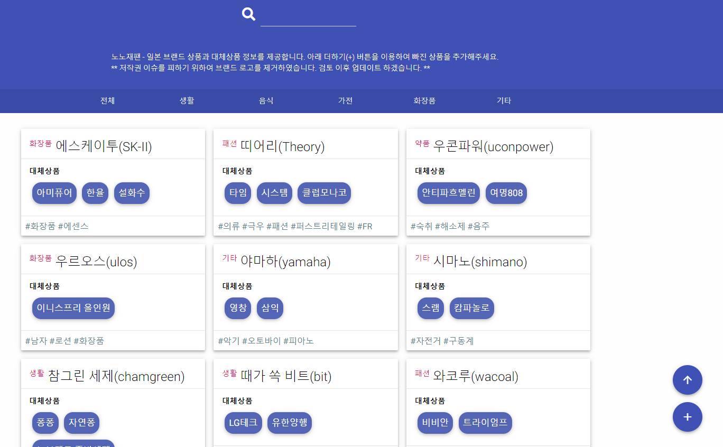This screenshot has height=447, width=723.
Task: Click the plus add-product button
Action: [x=687, y=417]
